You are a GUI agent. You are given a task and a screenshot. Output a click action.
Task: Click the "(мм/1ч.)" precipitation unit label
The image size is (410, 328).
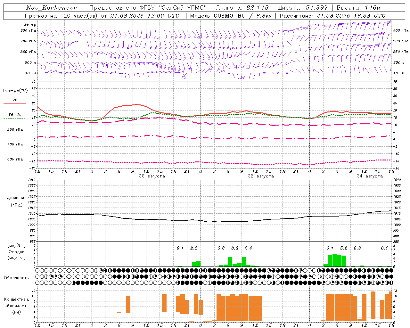point(17,258)
